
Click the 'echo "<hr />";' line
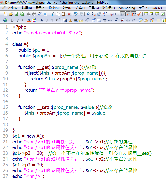[x=28, y=176]
